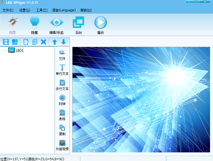Toggle the 编辑/收起 eye icon
Image resolution: width=213 pixels, height=161 pixels.
(56, 23)
